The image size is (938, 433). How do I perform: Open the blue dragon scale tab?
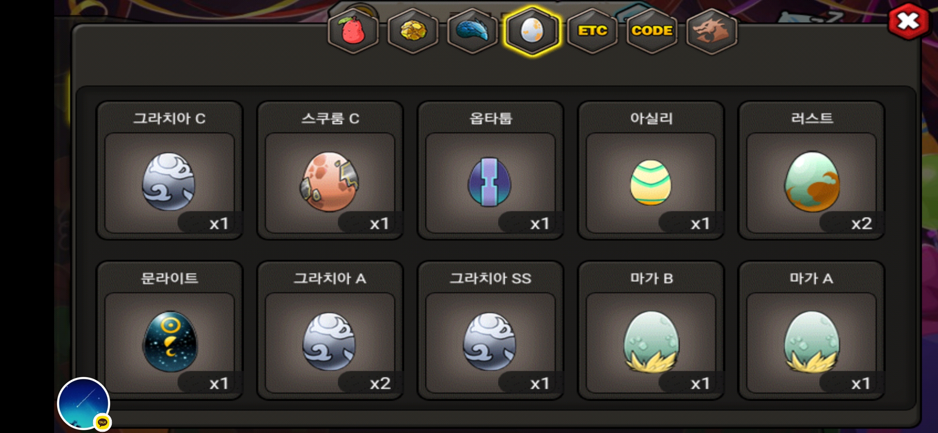click(x=473, y=31)
